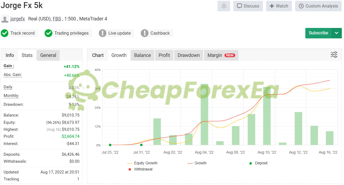Click the Abs. Gain label
Image resolution: width=344 pixels, height=185 pixels.
point(13,75)
